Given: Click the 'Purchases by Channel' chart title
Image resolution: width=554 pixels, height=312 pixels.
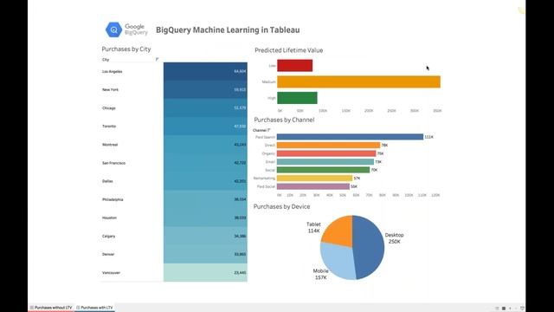Looking at the screenshot, I should 284,120.
